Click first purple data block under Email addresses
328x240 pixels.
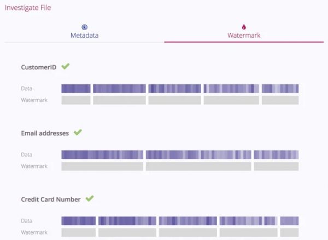(102, 155)
